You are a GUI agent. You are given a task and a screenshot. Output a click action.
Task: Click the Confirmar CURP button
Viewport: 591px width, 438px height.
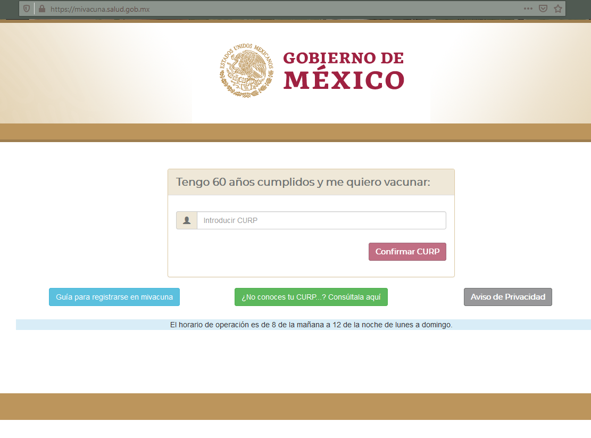[x=407, y=252]
